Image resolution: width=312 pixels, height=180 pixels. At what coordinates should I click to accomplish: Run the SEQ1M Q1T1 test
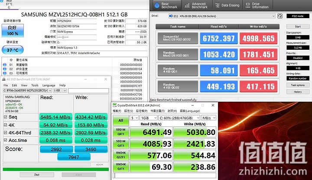coord(121,144)
